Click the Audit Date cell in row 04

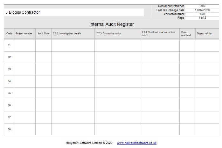pyautogui.click(x=43, y=81)
